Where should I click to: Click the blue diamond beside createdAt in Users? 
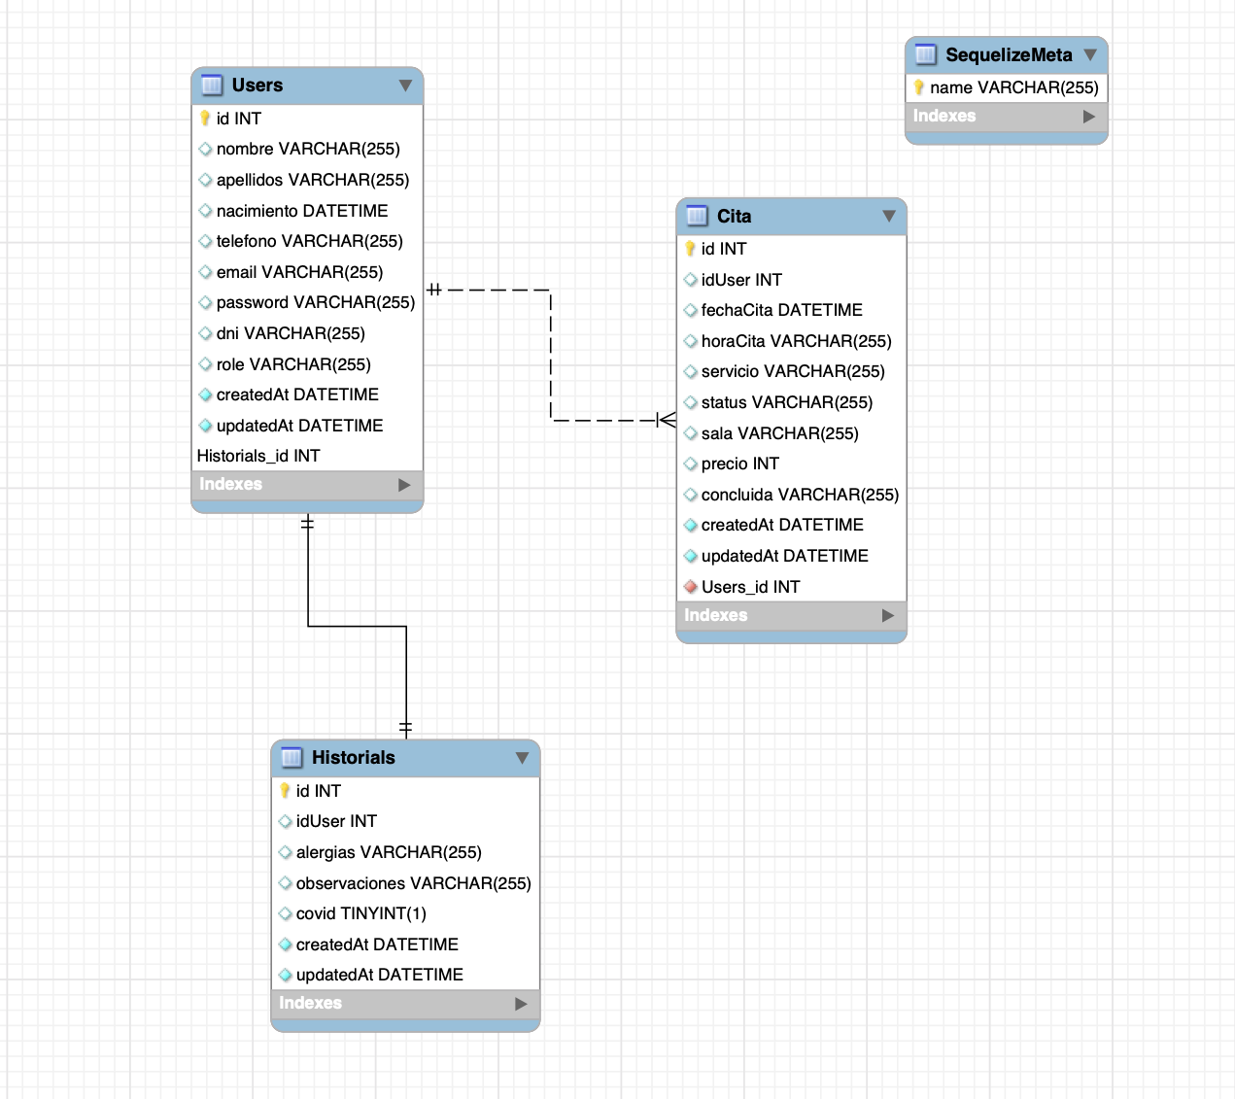click(205, 395)
